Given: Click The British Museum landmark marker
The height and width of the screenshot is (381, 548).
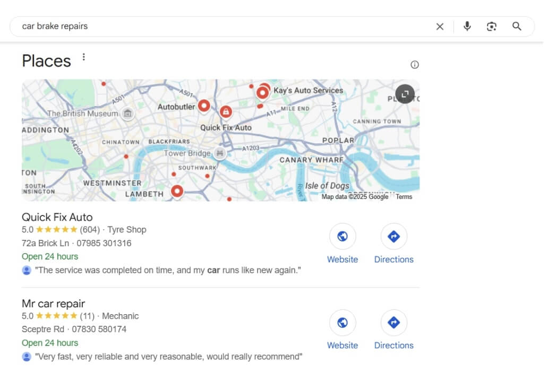Looking at the screenshot, I should (x=129, y=114).
